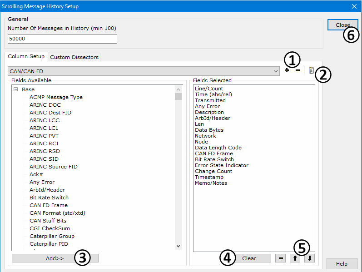Choose CAN Stuff Bits from available fields
Viewport: 362px width, 272px height.
pyautogui.click(x=48, y=221)
